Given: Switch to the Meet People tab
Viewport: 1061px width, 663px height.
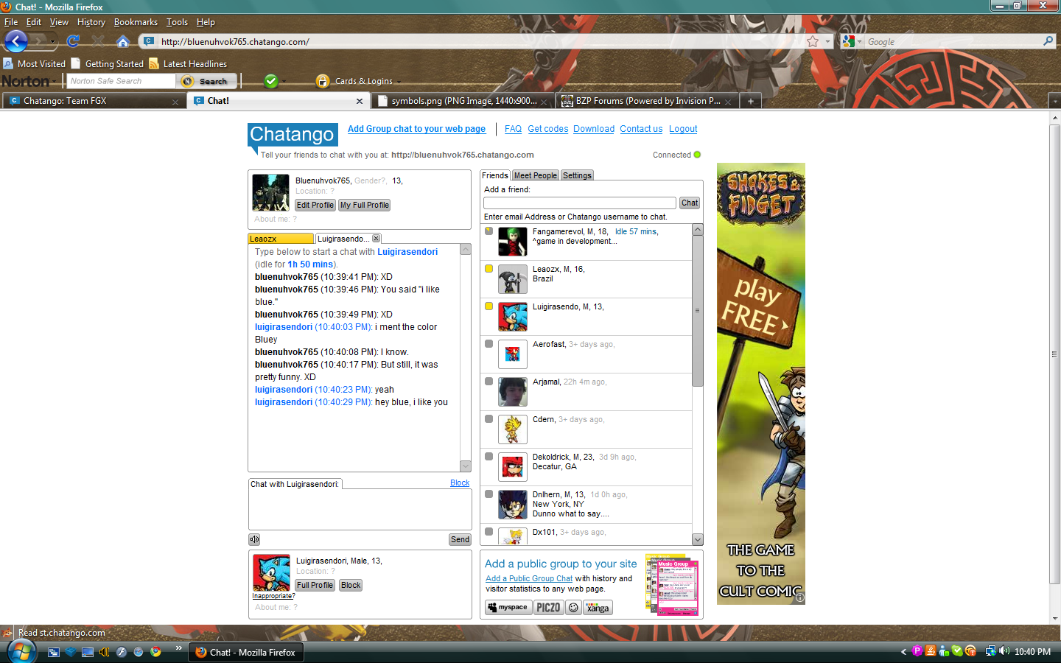Looking at the screenshot, I should click(535, 175).
